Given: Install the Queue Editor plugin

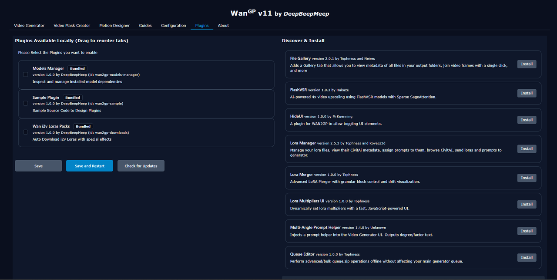Looking at the screenshot, I should [527, 257].
